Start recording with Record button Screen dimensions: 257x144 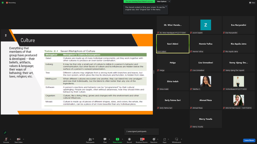129,140
